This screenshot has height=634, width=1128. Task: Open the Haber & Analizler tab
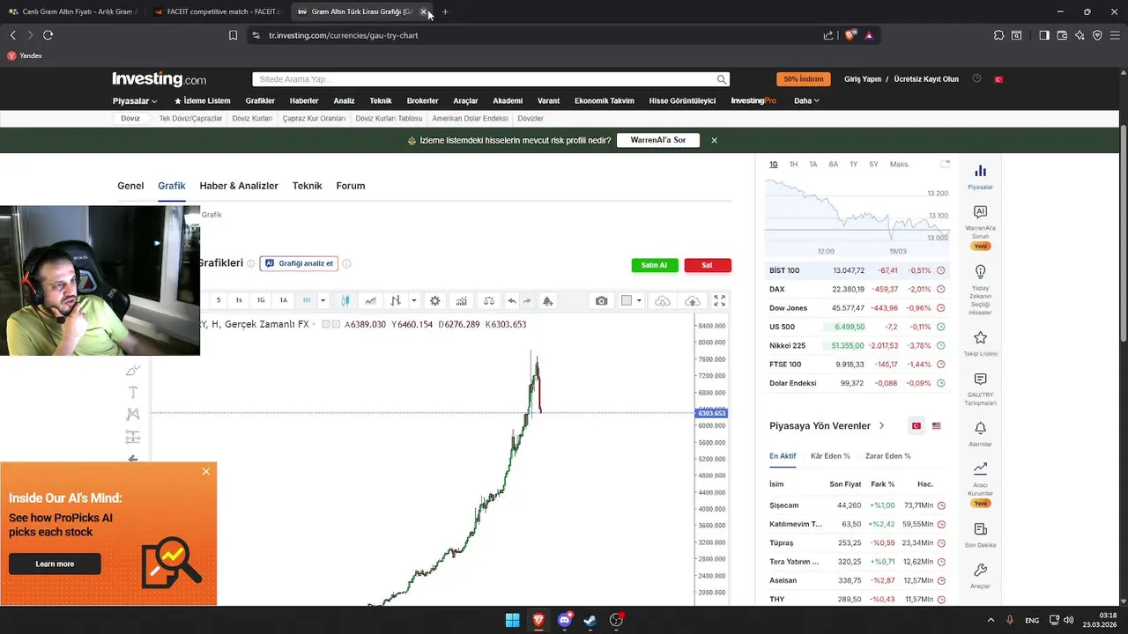[239, 186]
